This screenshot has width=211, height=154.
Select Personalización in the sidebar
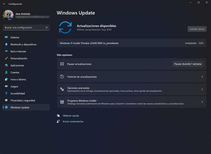click(26, 58)
